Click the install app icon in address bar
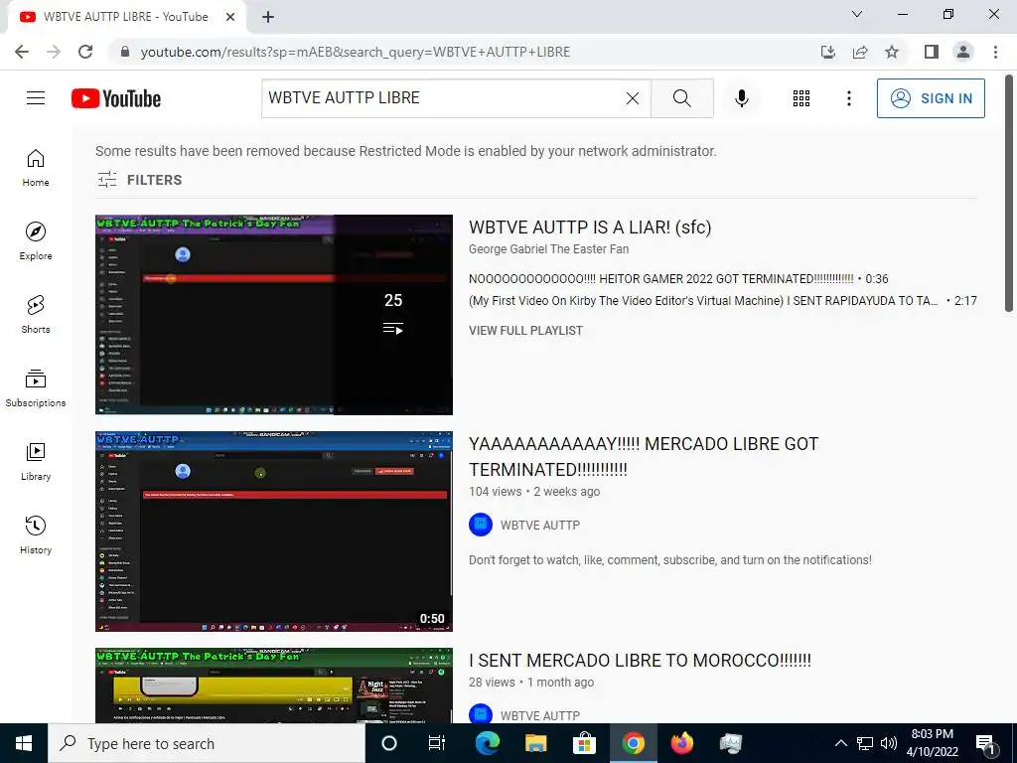 click(x=828, y=52)
